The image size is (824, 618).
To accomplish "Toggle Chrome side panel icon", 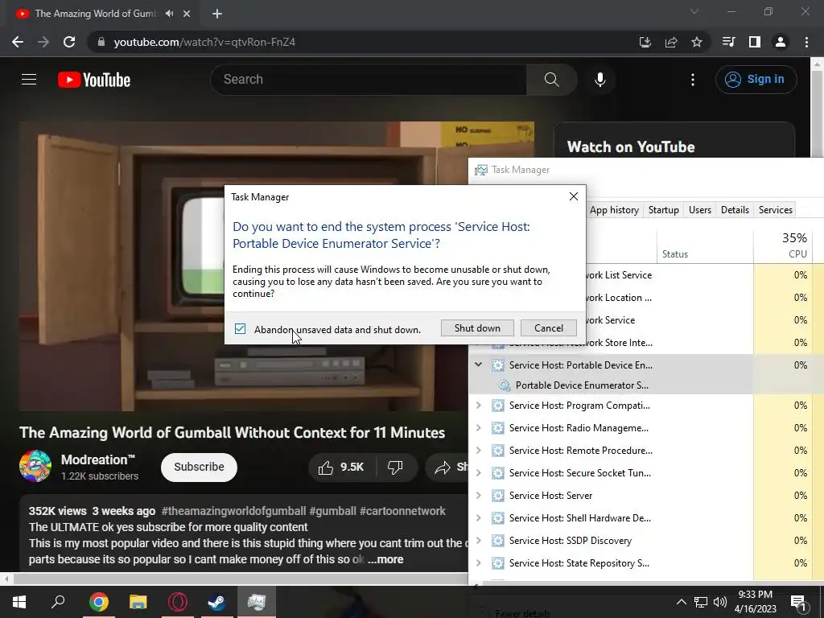I will click(x=755, y=42).
